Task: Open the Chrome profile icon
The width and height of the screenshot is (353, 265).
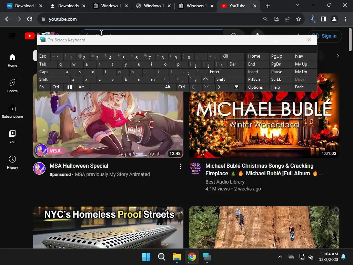Action: click(334, 19)
